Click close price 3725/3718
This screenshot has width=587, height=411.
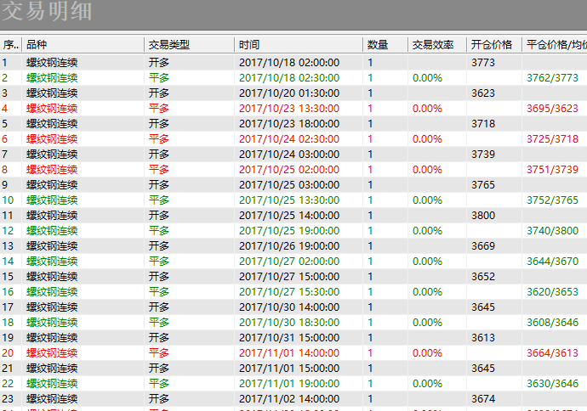coord(553,139)
